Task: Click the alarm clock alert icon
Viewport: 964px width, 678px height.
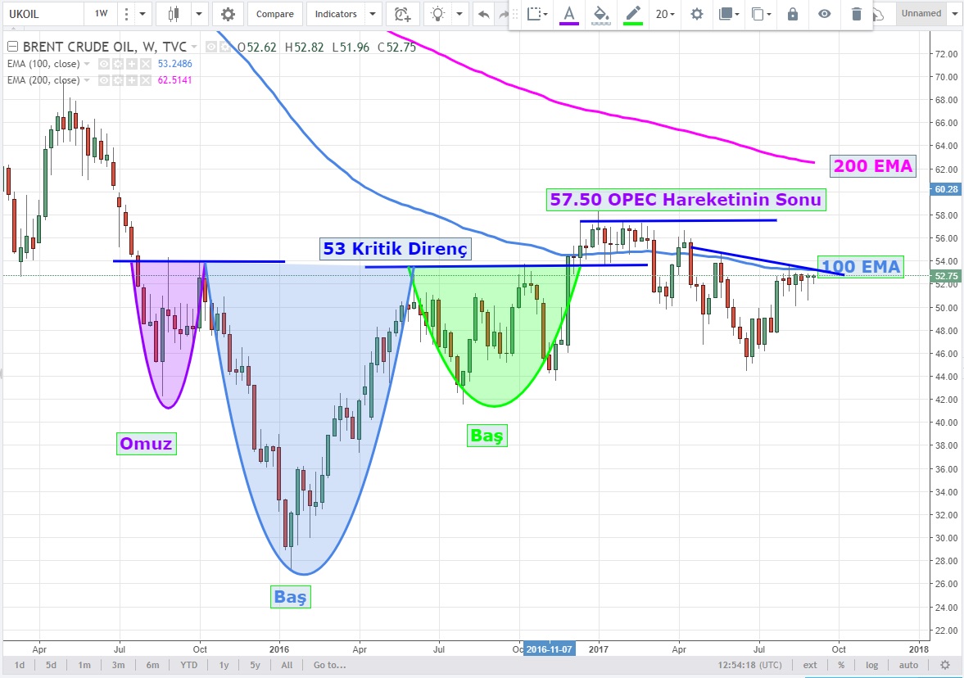Action: (401, 14)
